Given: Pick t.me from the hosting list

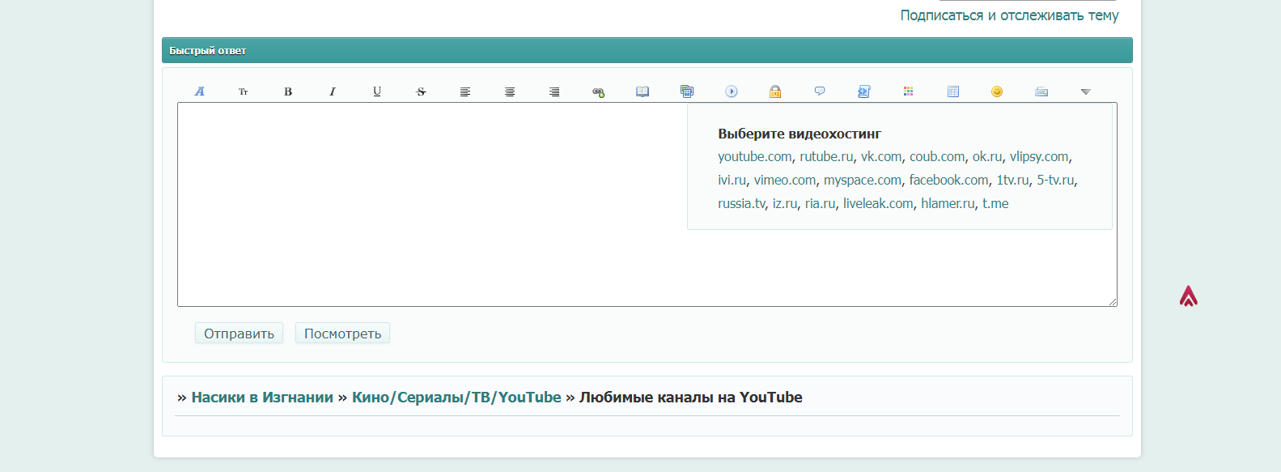Looking at the screenshot, I should 995,203.
